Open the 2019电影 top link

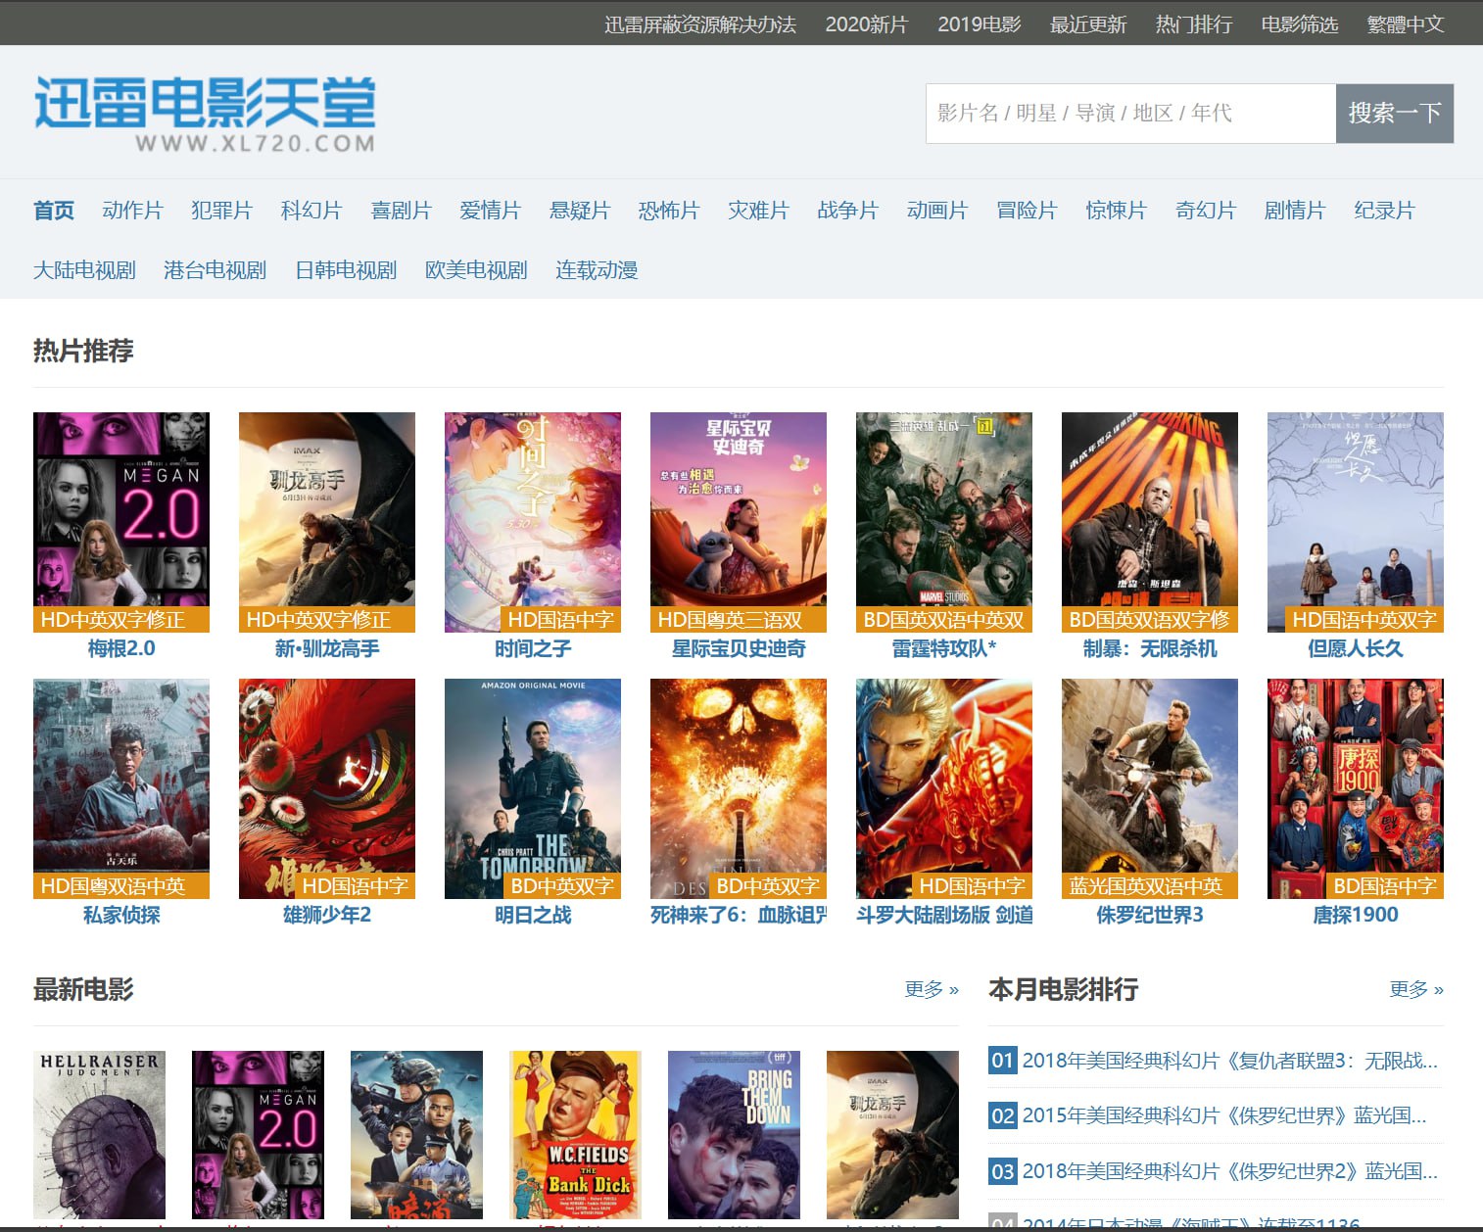click(980, 24)
